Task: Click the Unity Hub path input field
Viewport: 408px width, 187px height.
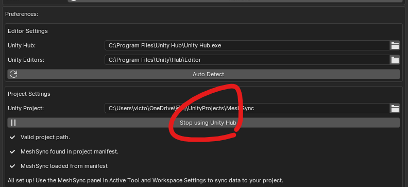Action: tap(247, 45)
